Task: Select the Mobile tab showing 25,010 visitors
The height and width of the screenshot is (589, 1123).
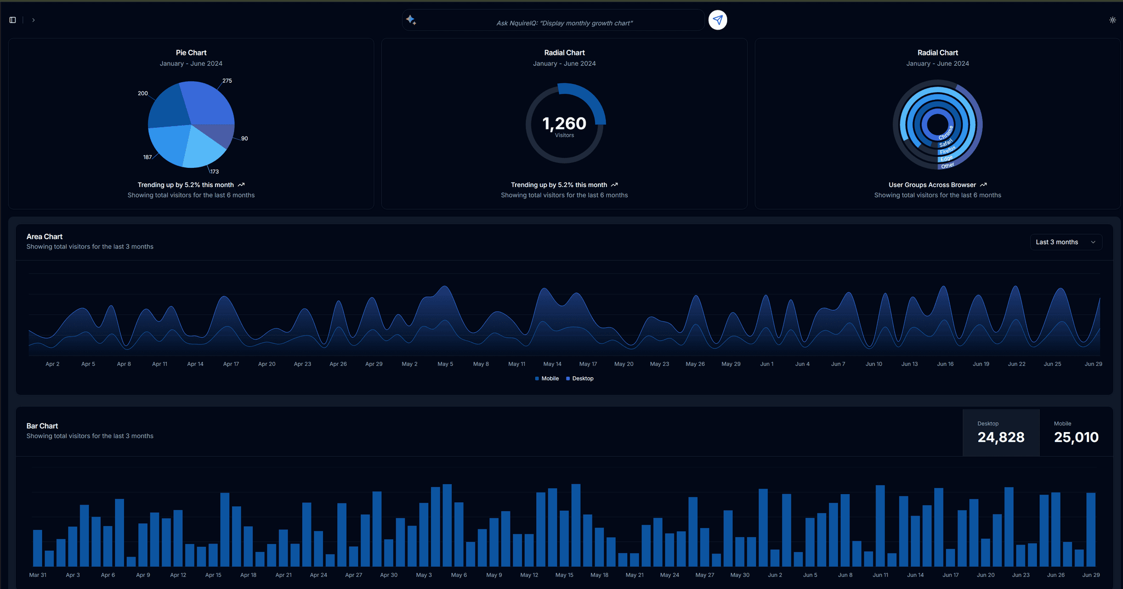Action: tap(1075, 433)
